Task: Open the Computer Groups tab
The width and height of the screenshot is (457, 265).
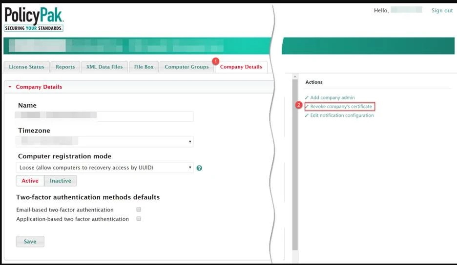Action: 187,67
